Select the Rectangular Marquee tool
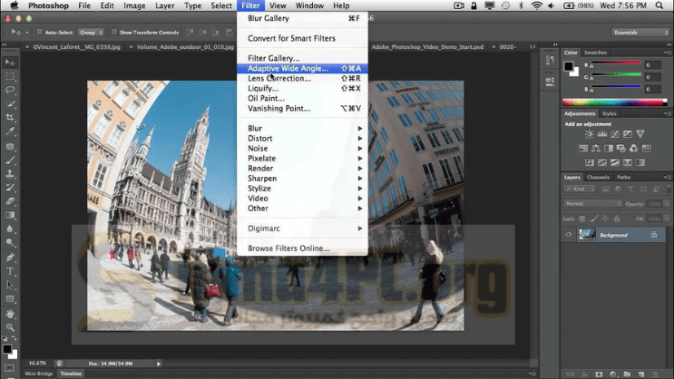Viewport: 674px width, 379px height. coord(10,76)
